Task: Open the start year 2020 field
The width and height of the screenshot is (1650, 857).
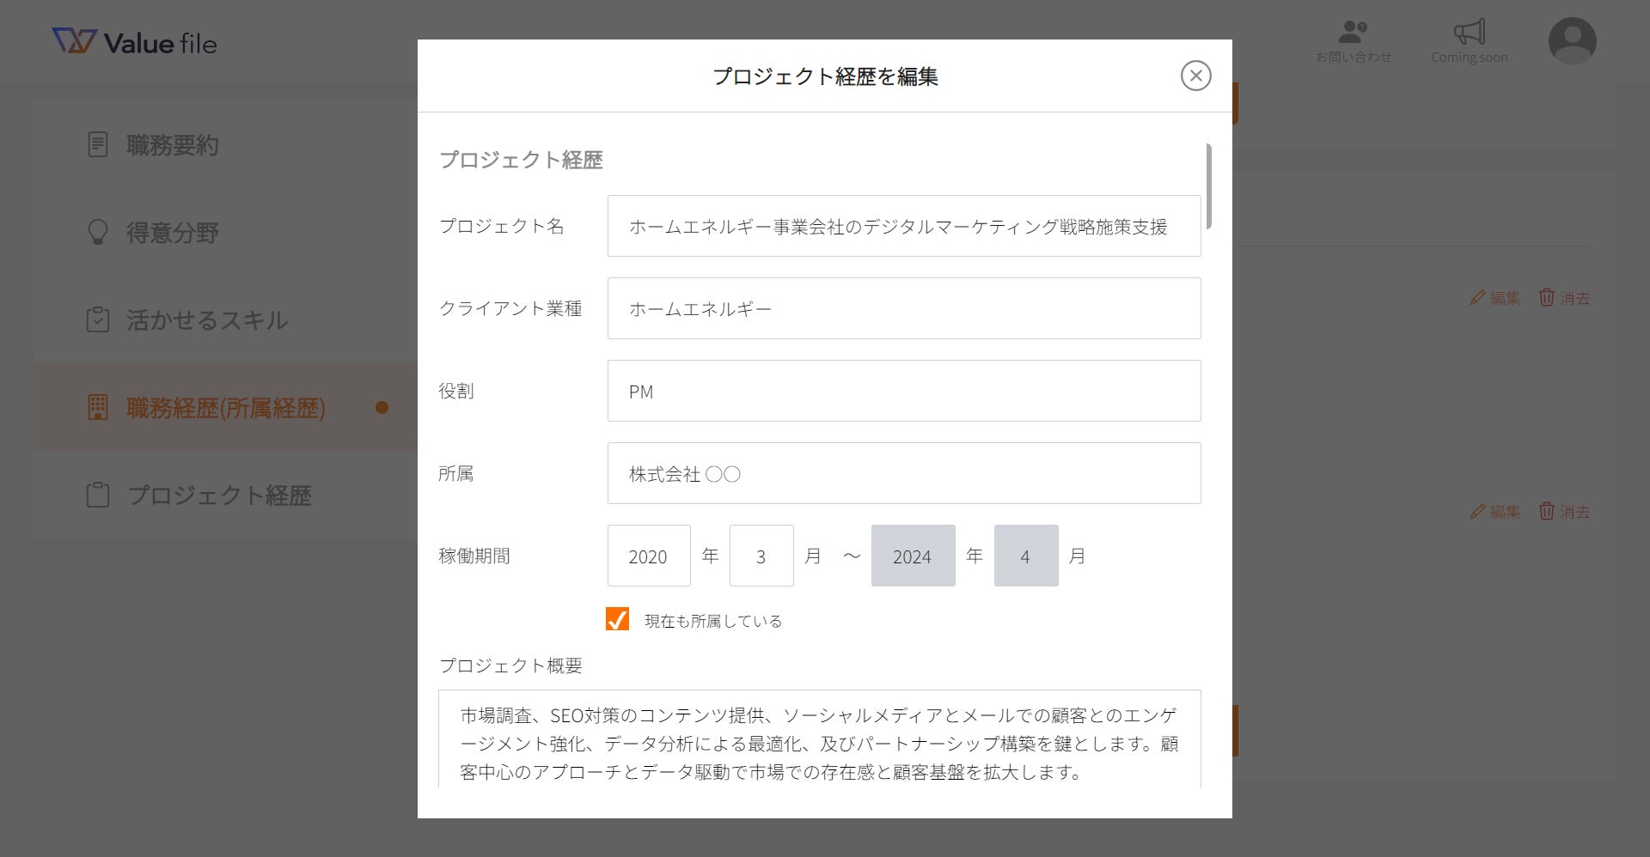Action: pyautogui.click(x=648, y=556)
